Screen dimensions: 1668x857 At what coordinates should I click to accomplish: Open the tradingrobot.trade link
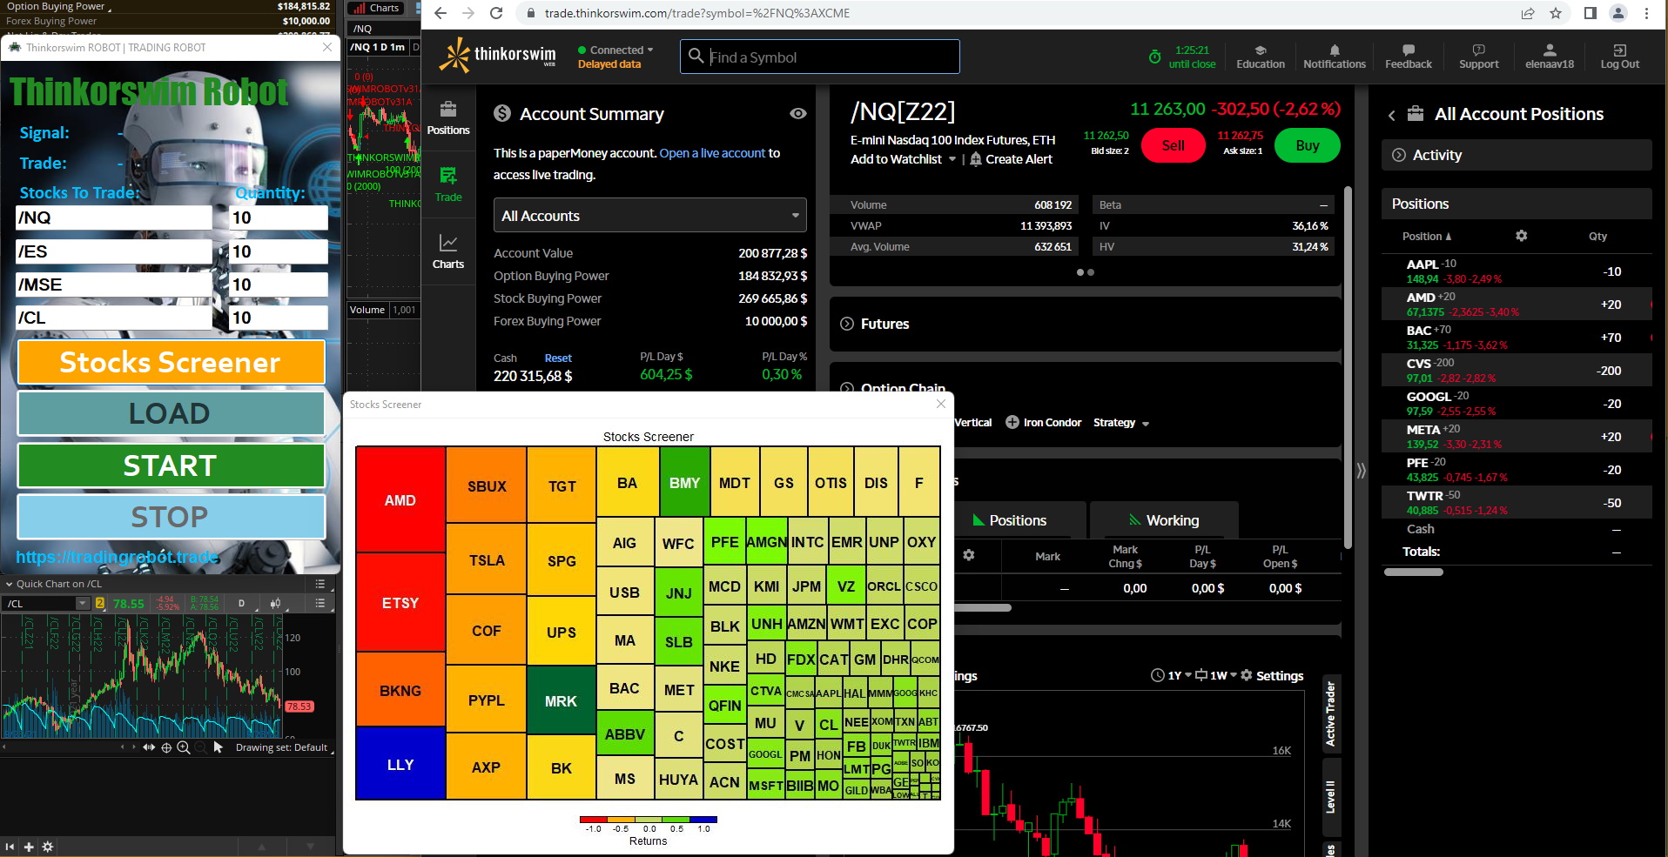[x=118, y=557]
